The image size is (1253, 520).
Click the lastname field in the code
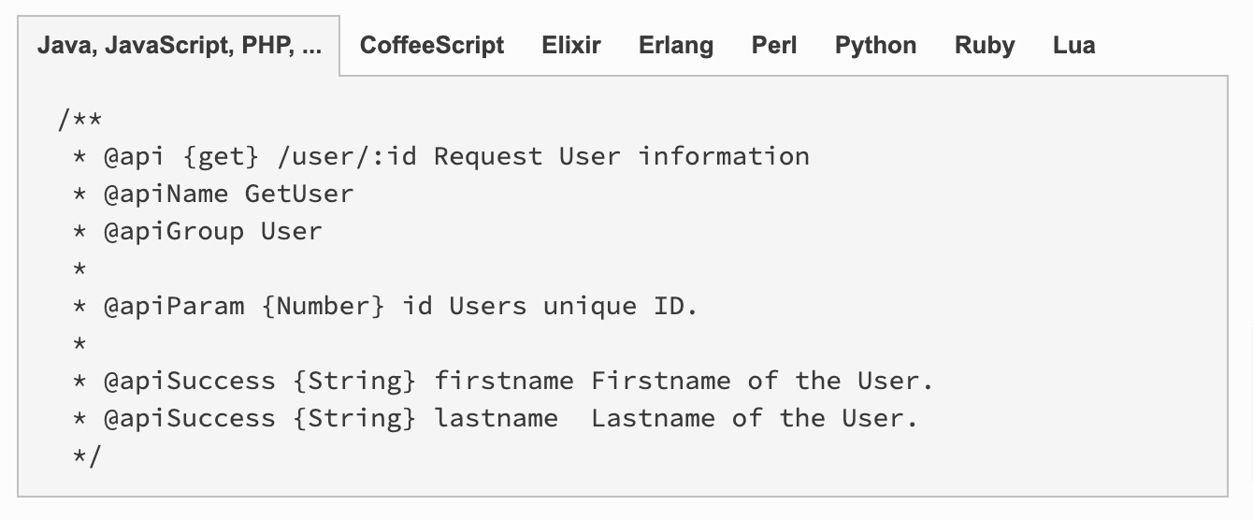(497, 418)
